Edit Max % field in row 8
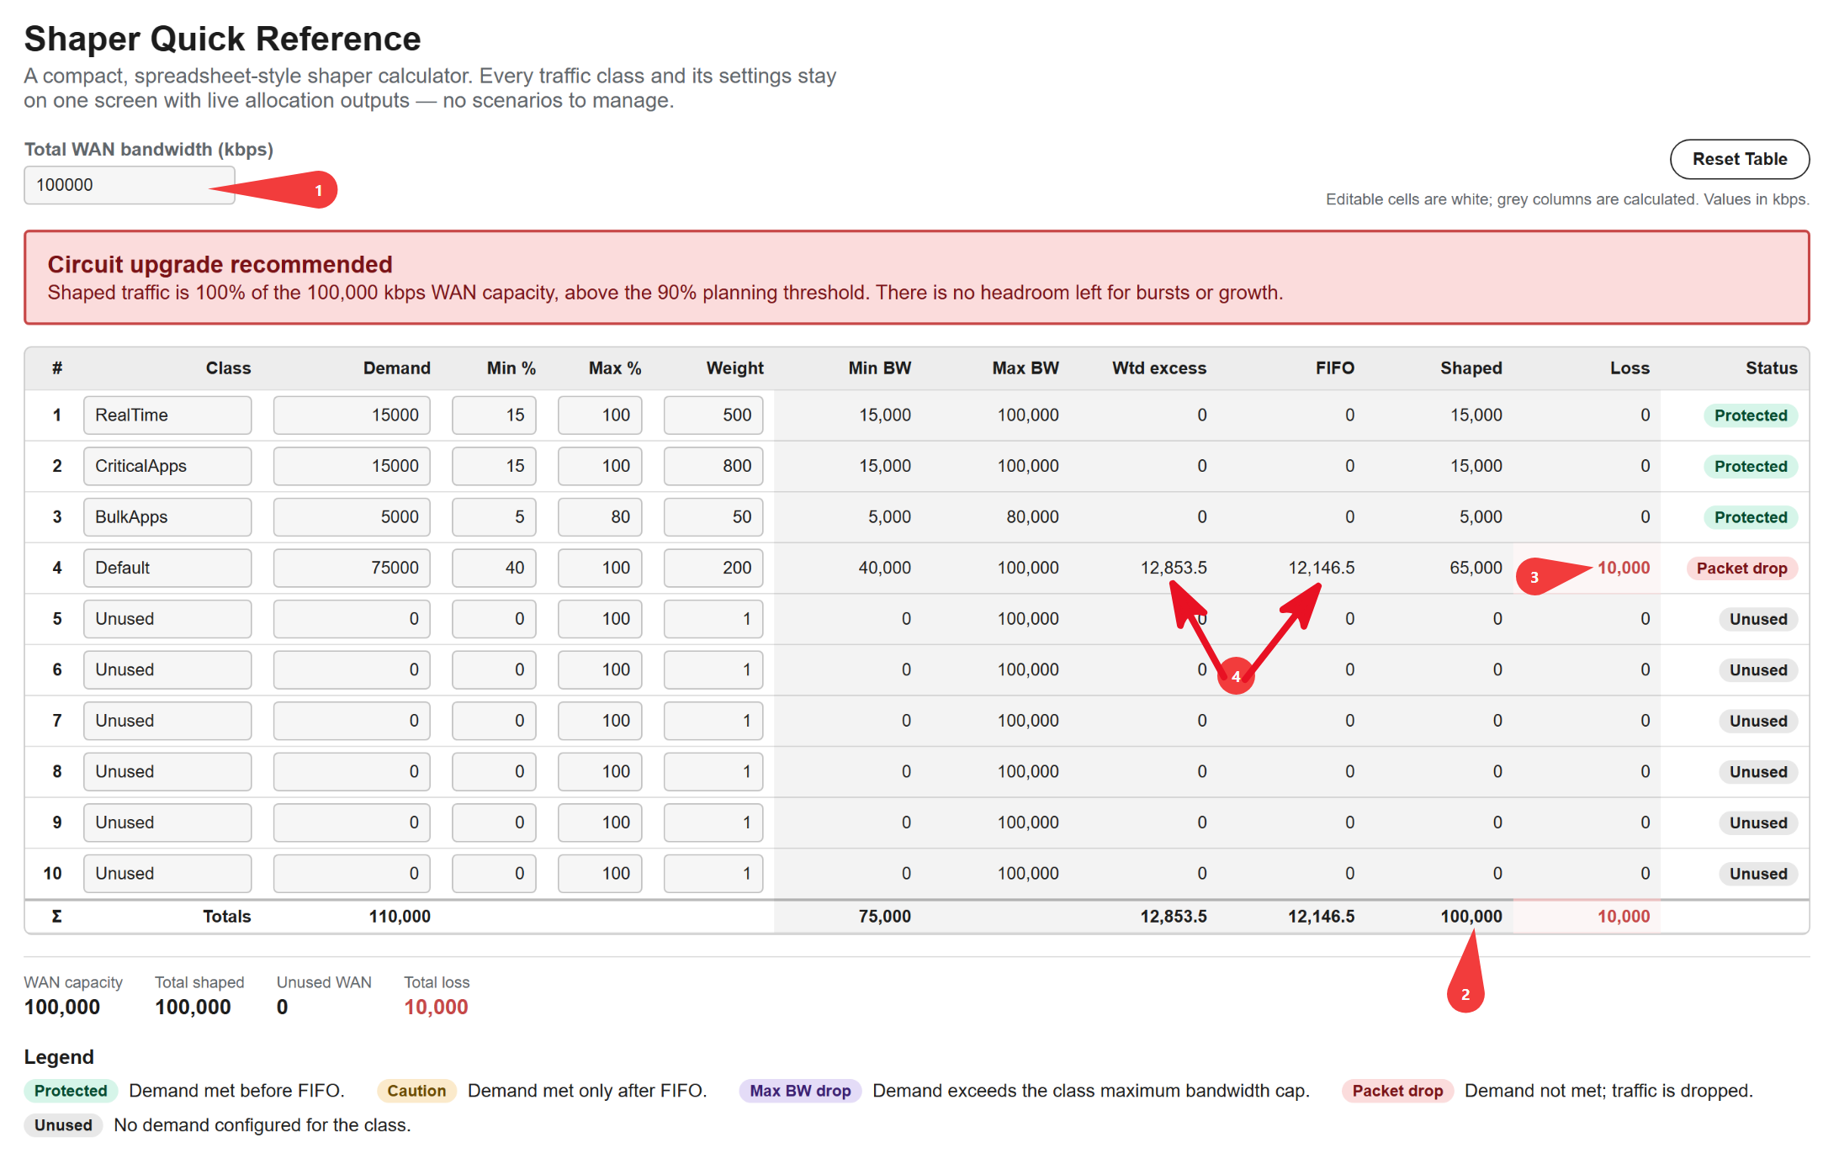The width and height of the screenshot is (1839, 1153). coord(600,772)
